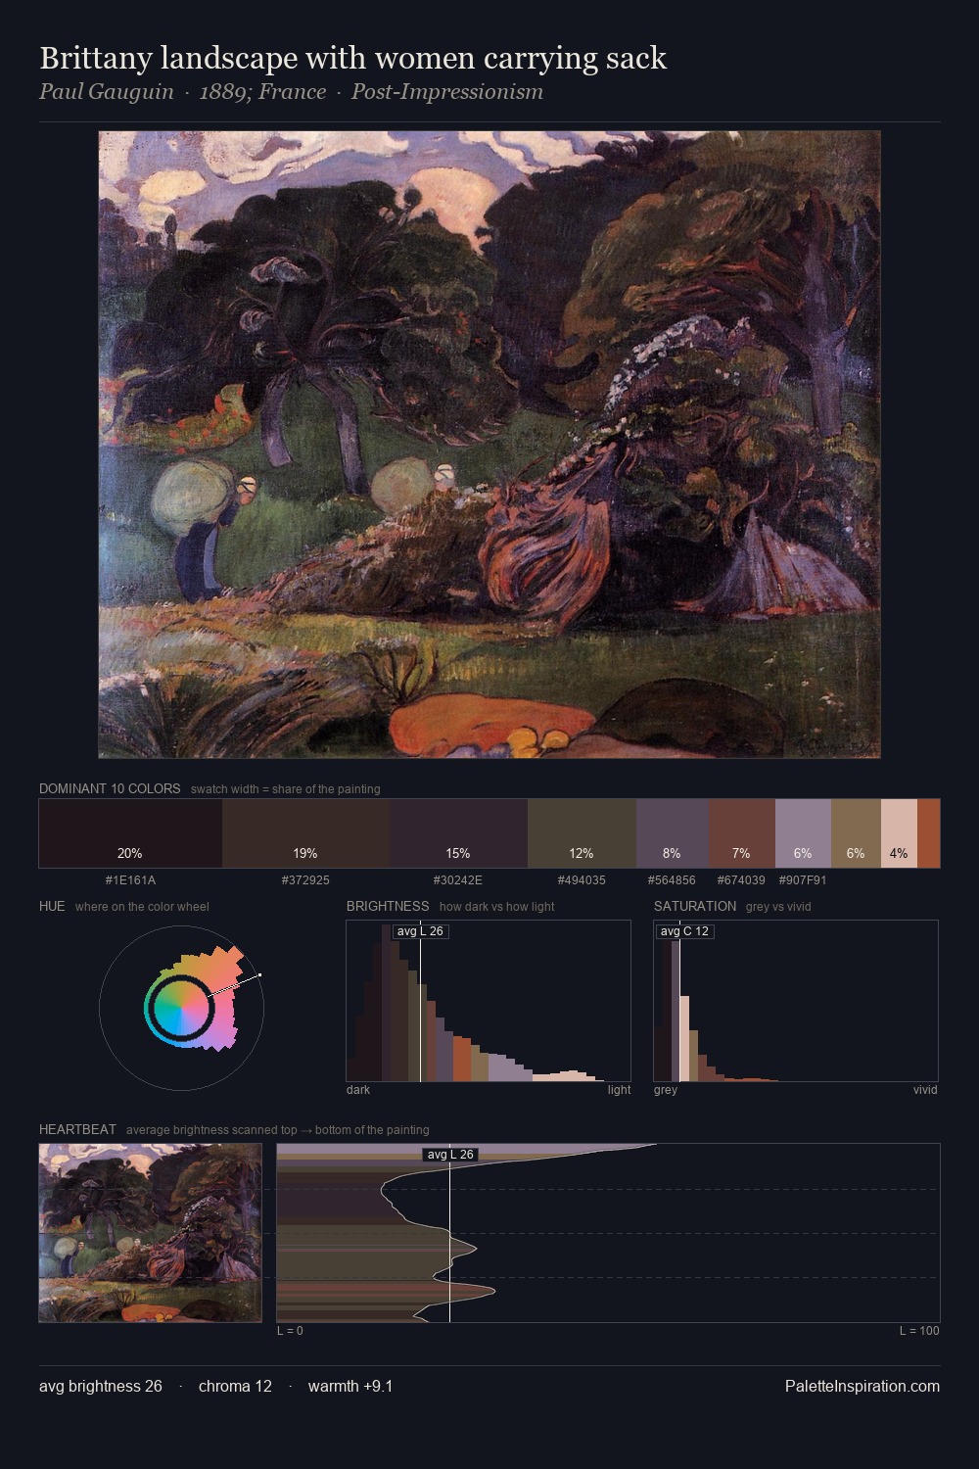Image resolution: width=979 pixels, height=1469 pixels.
Task: Pick the 15% swatch #30242E
Action: pos(458,833)
